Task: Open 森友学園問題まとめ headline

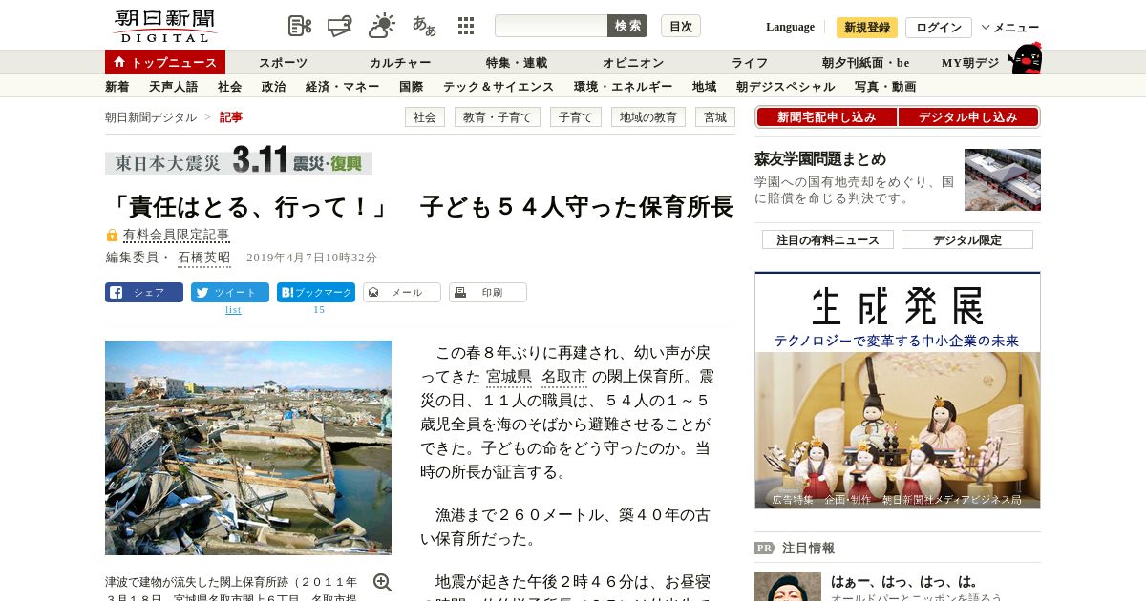Action: click(x=820, y=159)
